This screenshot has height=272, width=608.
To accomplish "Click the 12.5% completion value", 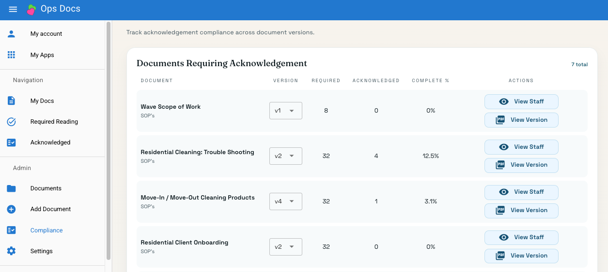I will [x=431, y=156].
